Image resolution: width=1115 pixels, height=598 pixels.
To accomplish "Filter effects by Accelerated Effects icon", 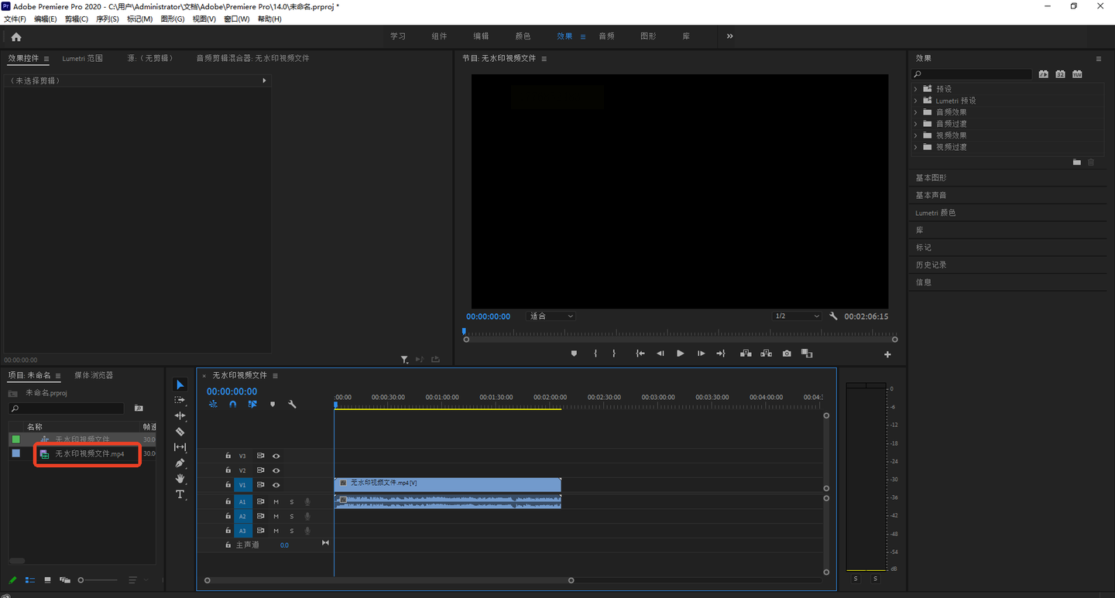I will (x=1044, y=74).
